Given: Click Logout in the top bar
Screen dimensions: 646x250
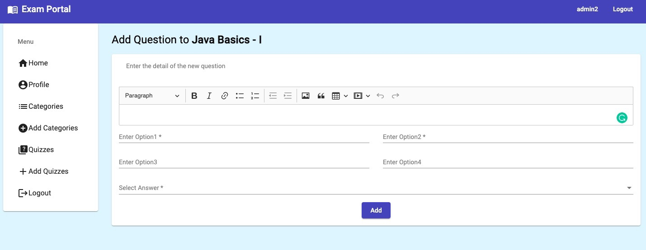Looking at the screenshot, I should (622, 9).
